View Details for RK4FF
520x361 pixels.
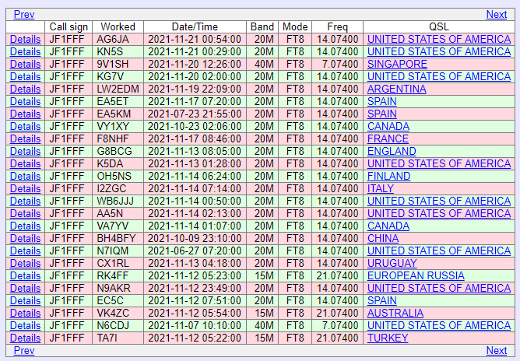pyautogui.click(x=25, y=275)
